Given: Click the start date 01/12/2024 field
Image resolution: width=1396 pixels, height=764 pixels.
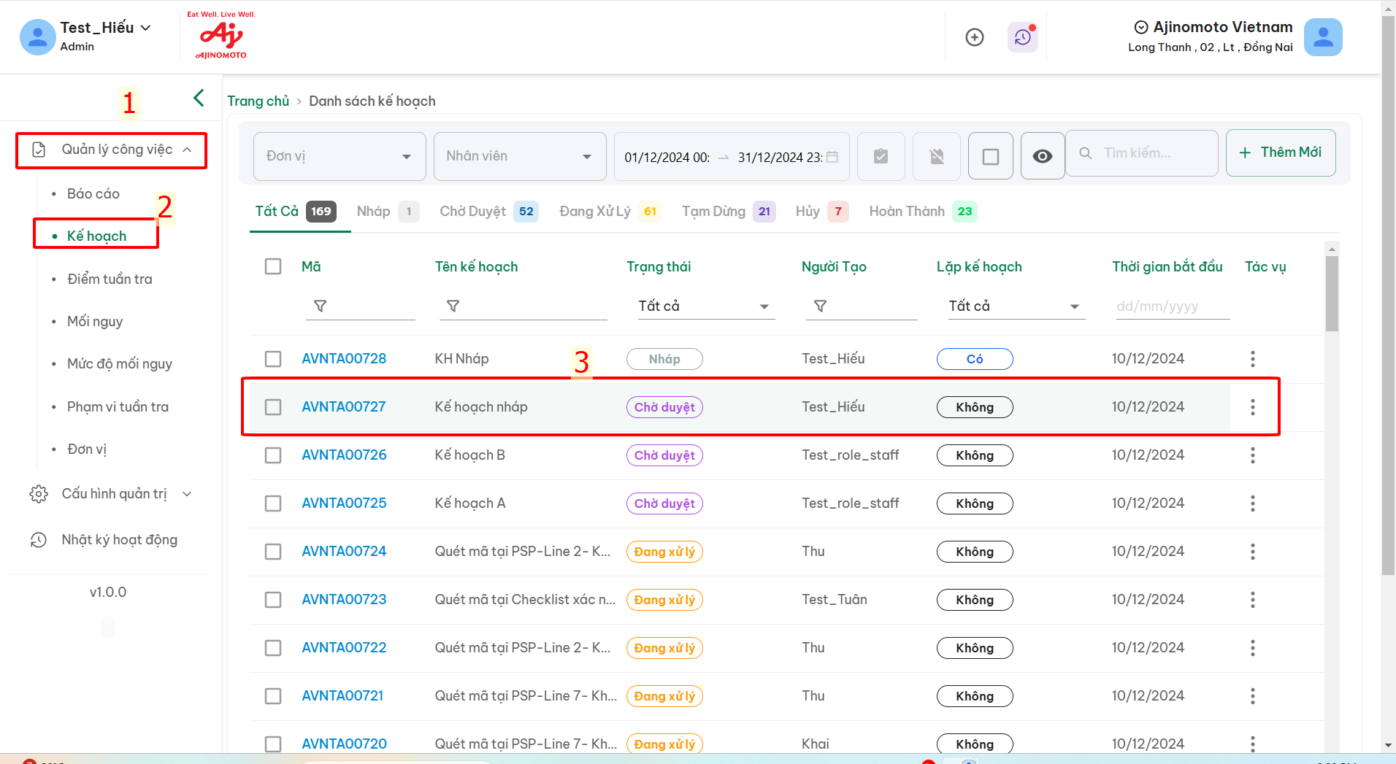Looking at the screenshot, I should [x=667, y=157].
